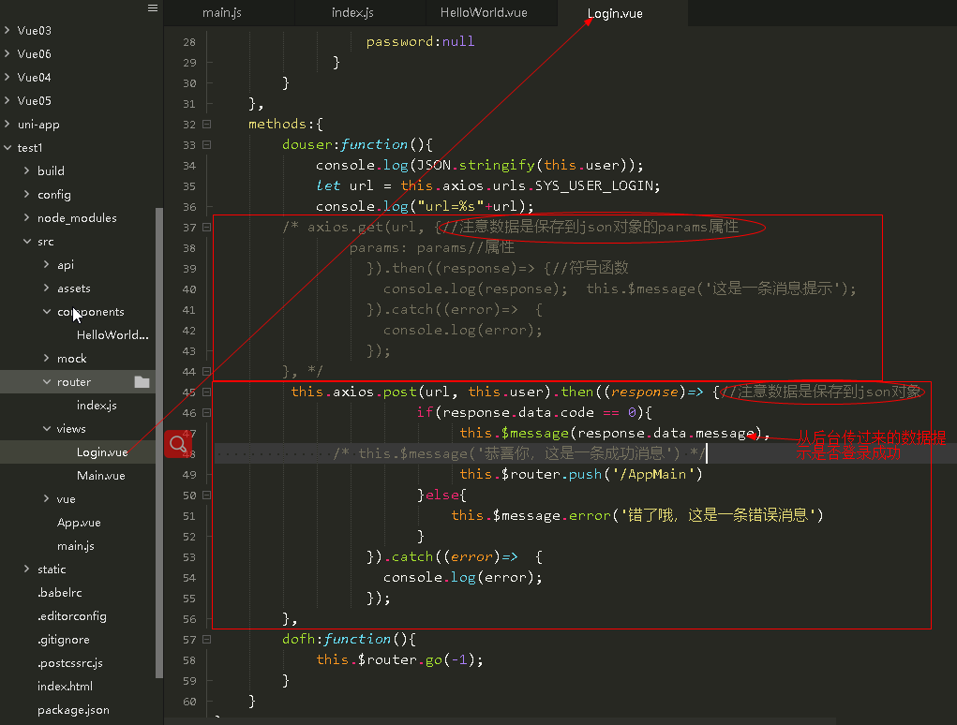Open App.vue in the file tree
The image size is (957, 725).
(79, 522)
